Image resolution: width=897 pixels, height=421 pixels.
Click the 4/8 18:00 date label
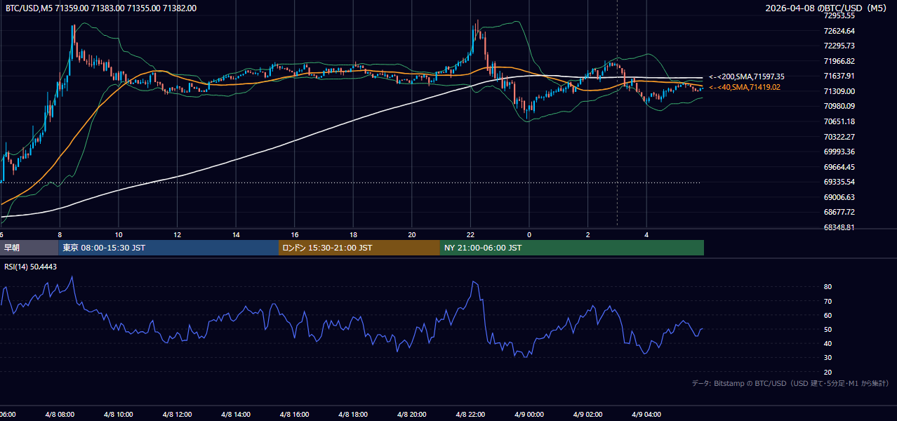click(x=353, y=415)
